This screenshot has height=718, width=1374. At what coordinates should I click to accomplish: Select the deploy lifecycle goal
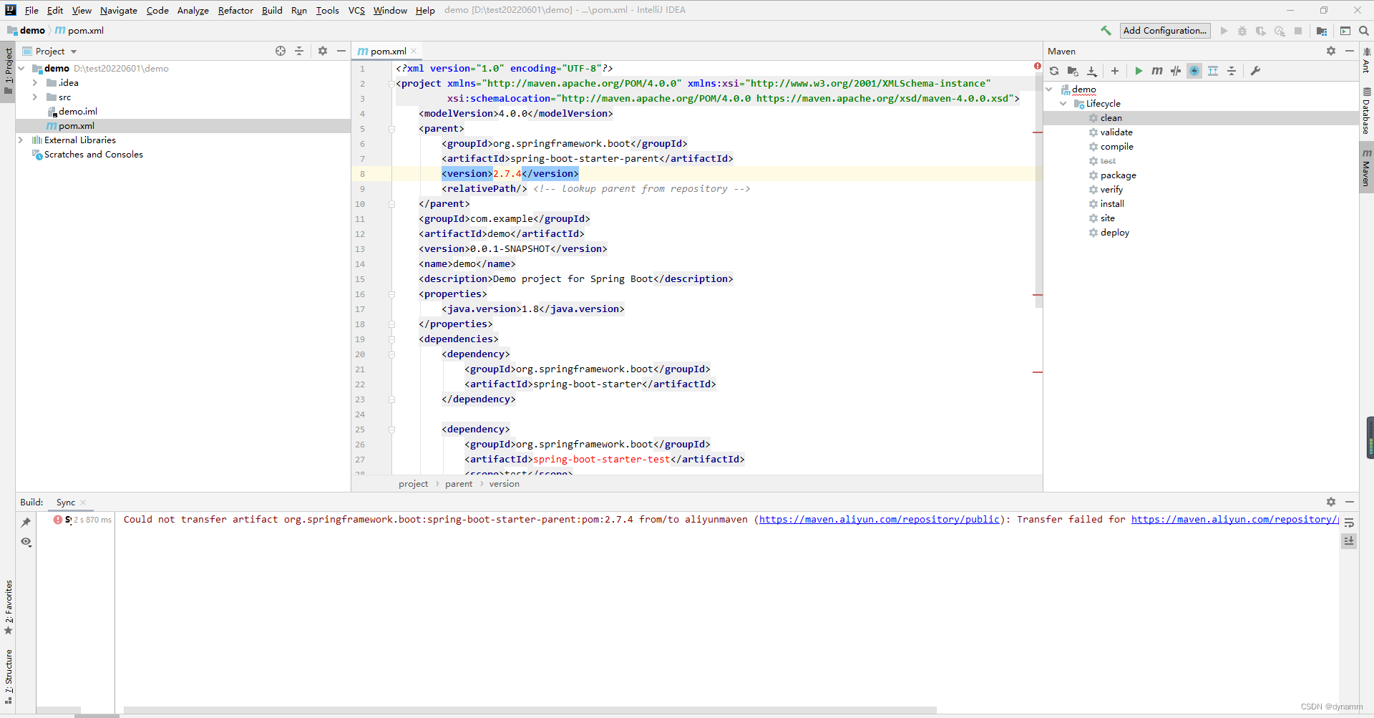1115,233
